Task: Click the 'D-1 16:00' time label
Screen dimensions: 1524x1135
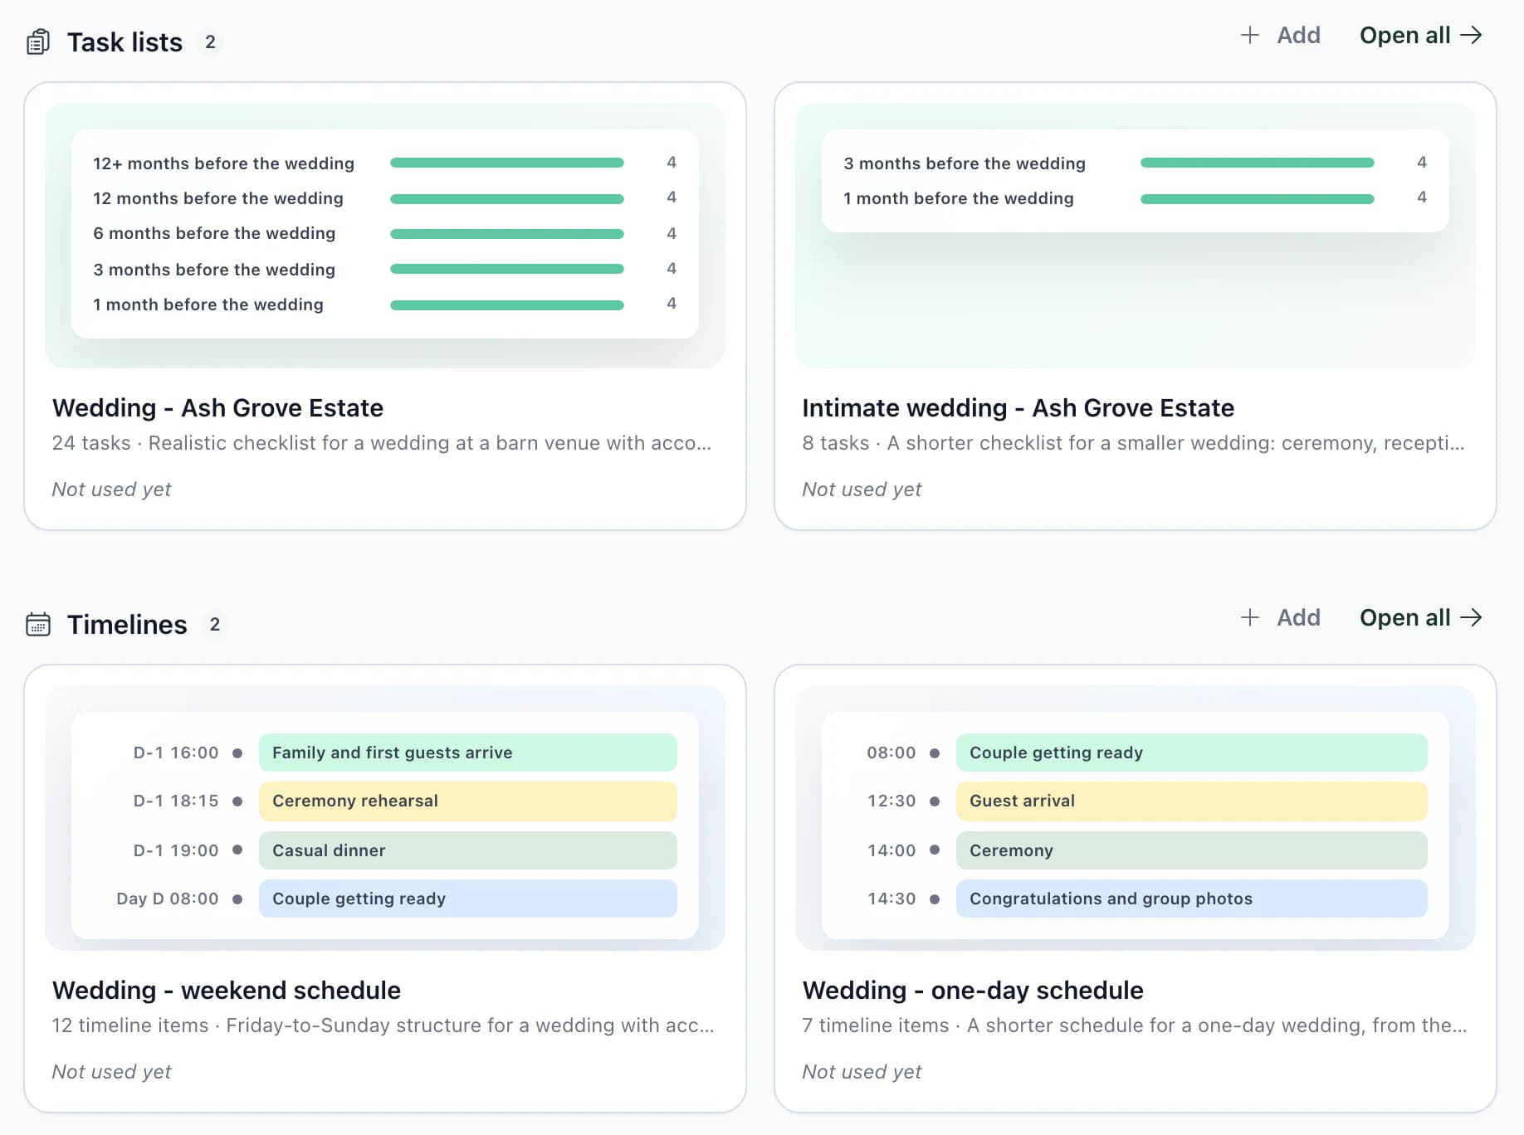Action: [176, 753]
